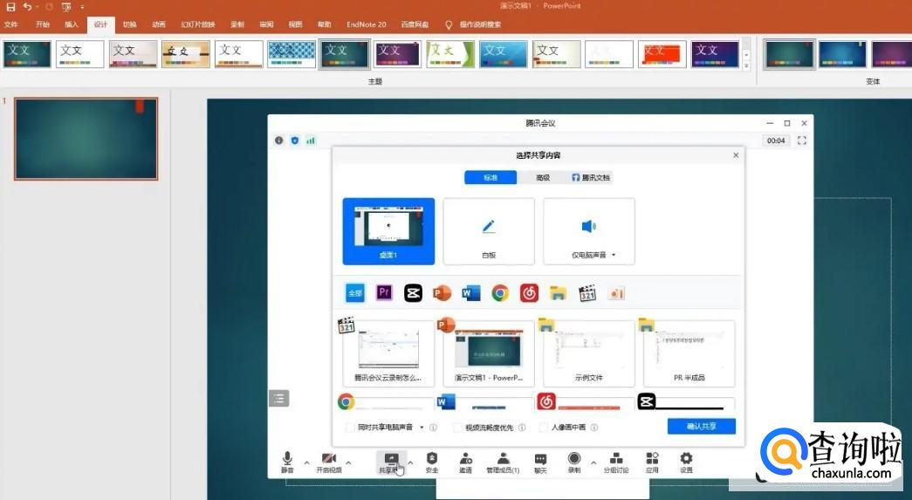Viewport: 912px width, 500px height.
Task: Filter windows by 321 media player icon
Action: point(587,292)
